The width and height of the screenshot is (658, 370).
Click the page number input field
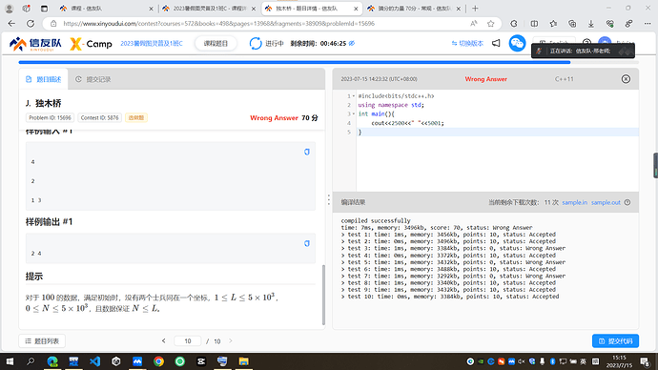(x=188, y=341)
